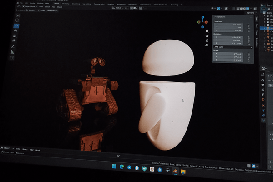Select the Move tool highlighted in blue
This screenshot has width=273, height=182.
point(16,26)
